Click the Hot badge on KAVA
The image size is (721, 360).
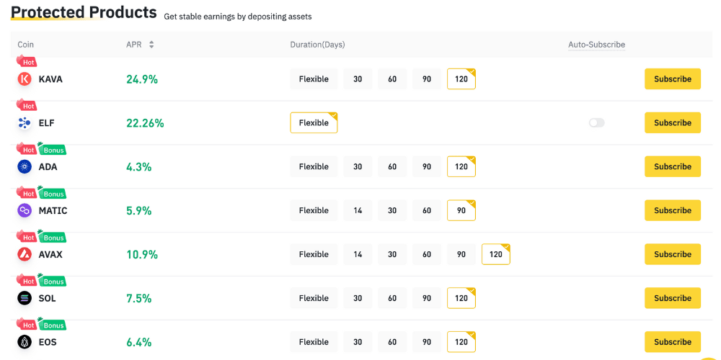[27, 63]
